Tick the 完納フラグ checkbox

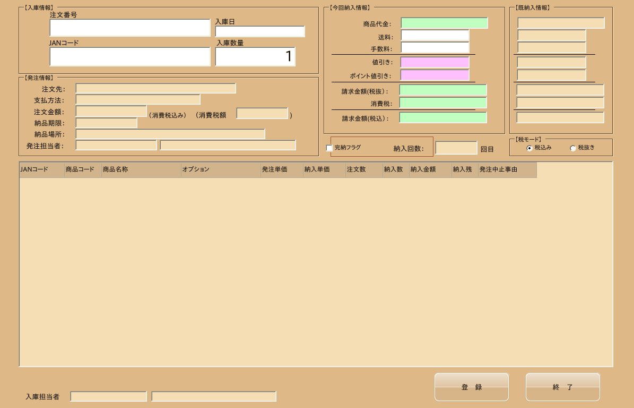pyautogui.click(x=329, y=148)
